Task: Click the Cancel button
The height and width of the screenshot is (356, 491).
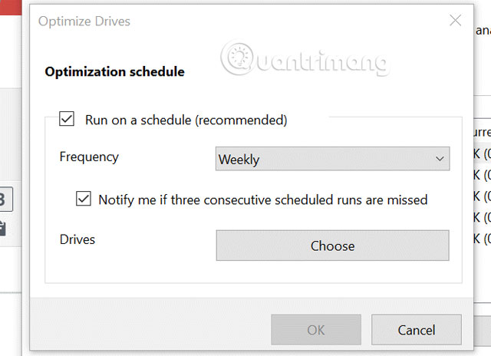Action: click(x=416, y=330)
